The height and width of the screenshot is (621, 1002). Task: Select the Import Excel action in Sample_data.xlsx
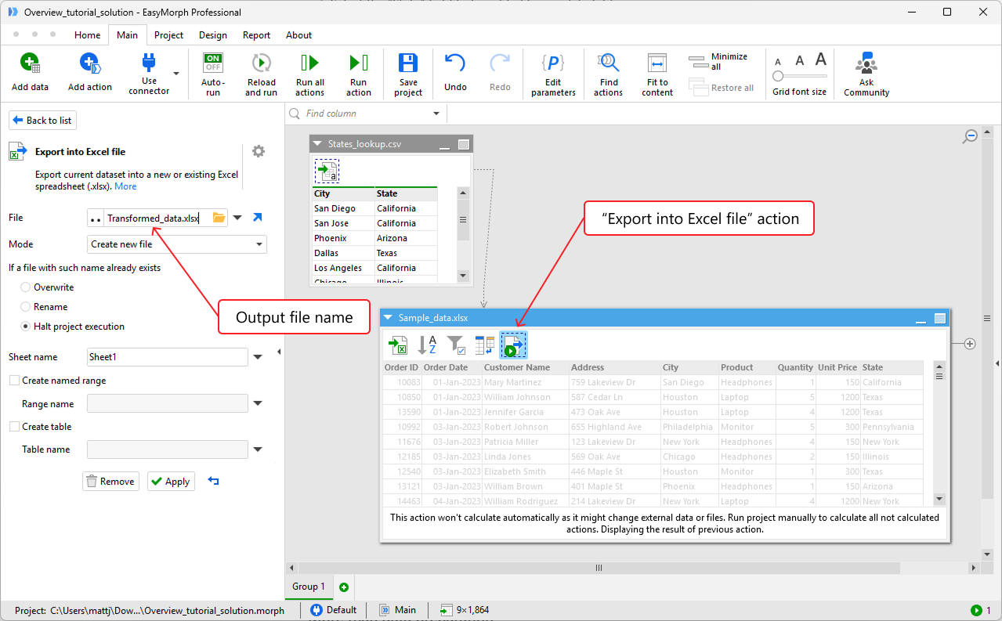click(x=398, y=345)
